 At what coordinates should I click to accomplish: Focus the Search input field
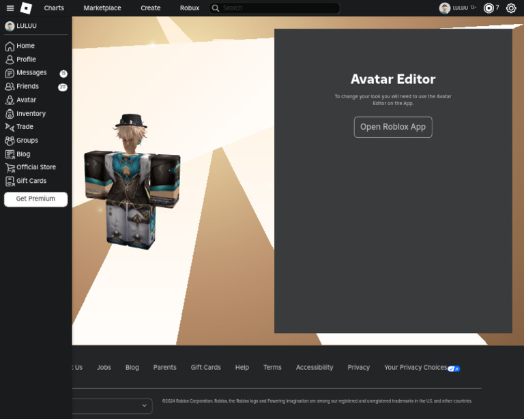click(x=275, y=8)
